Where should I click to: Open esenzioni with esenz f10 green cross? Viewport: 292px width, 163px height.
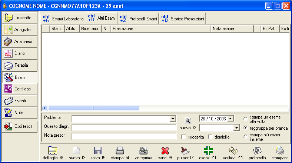coord(208,151)
